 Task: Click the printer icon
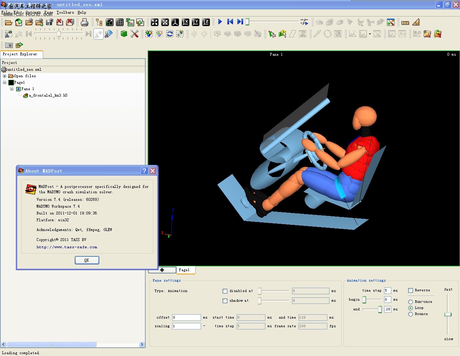tap(85, 22)
